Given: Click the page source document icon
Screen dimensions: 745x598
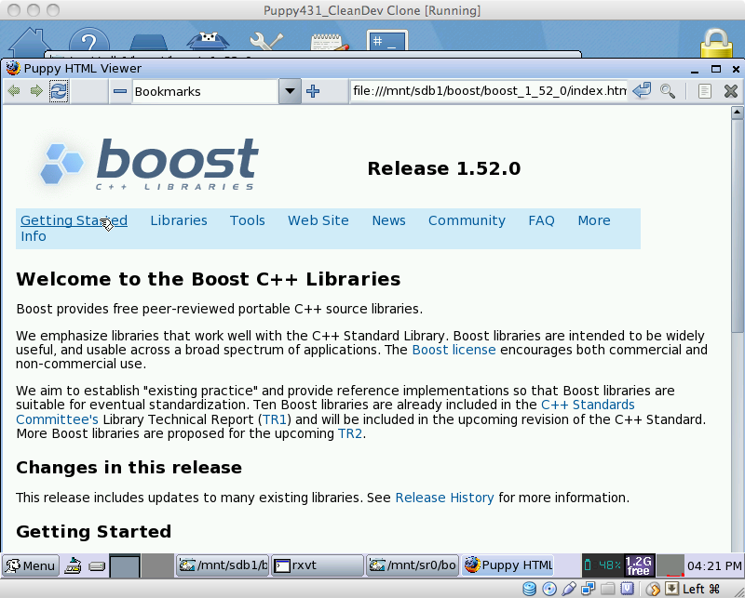Looking at the screenshot, I should click(x=705, y=91).
